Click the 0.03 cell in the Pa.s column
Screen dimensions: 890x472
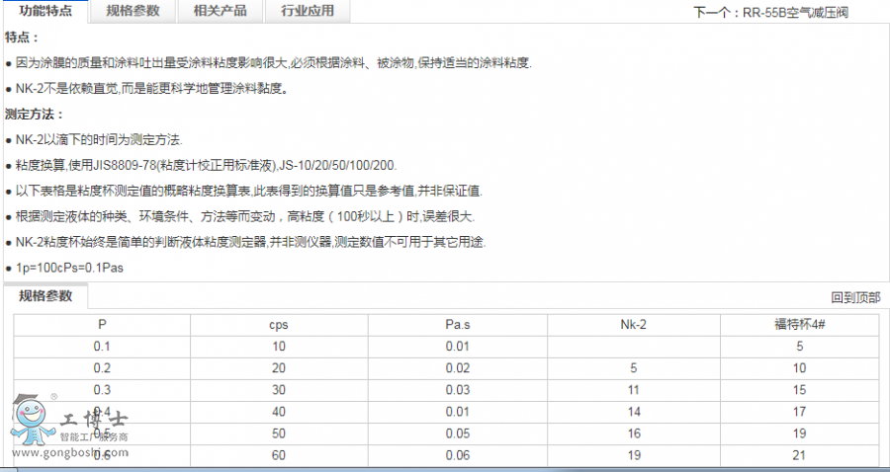[456, 389]
